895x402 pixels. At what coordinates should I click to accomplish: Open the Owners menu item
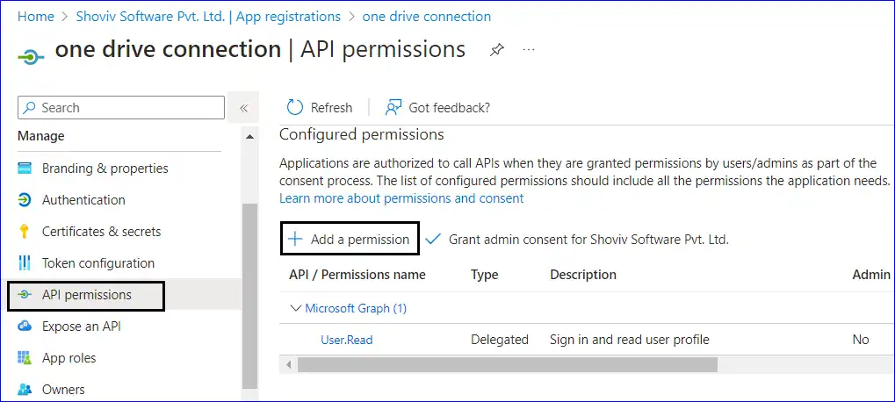click(x=63, y=390)
